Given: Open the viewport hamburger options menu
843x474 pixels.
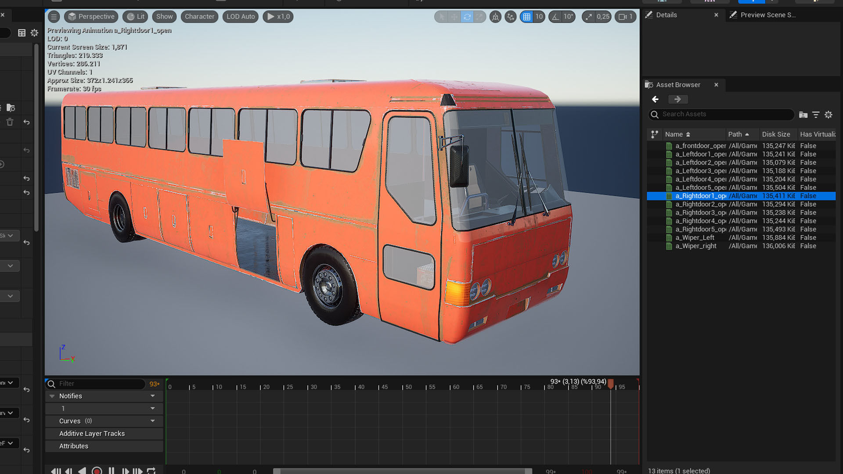Looking at the screenshot, I should [x=54, y=17].
